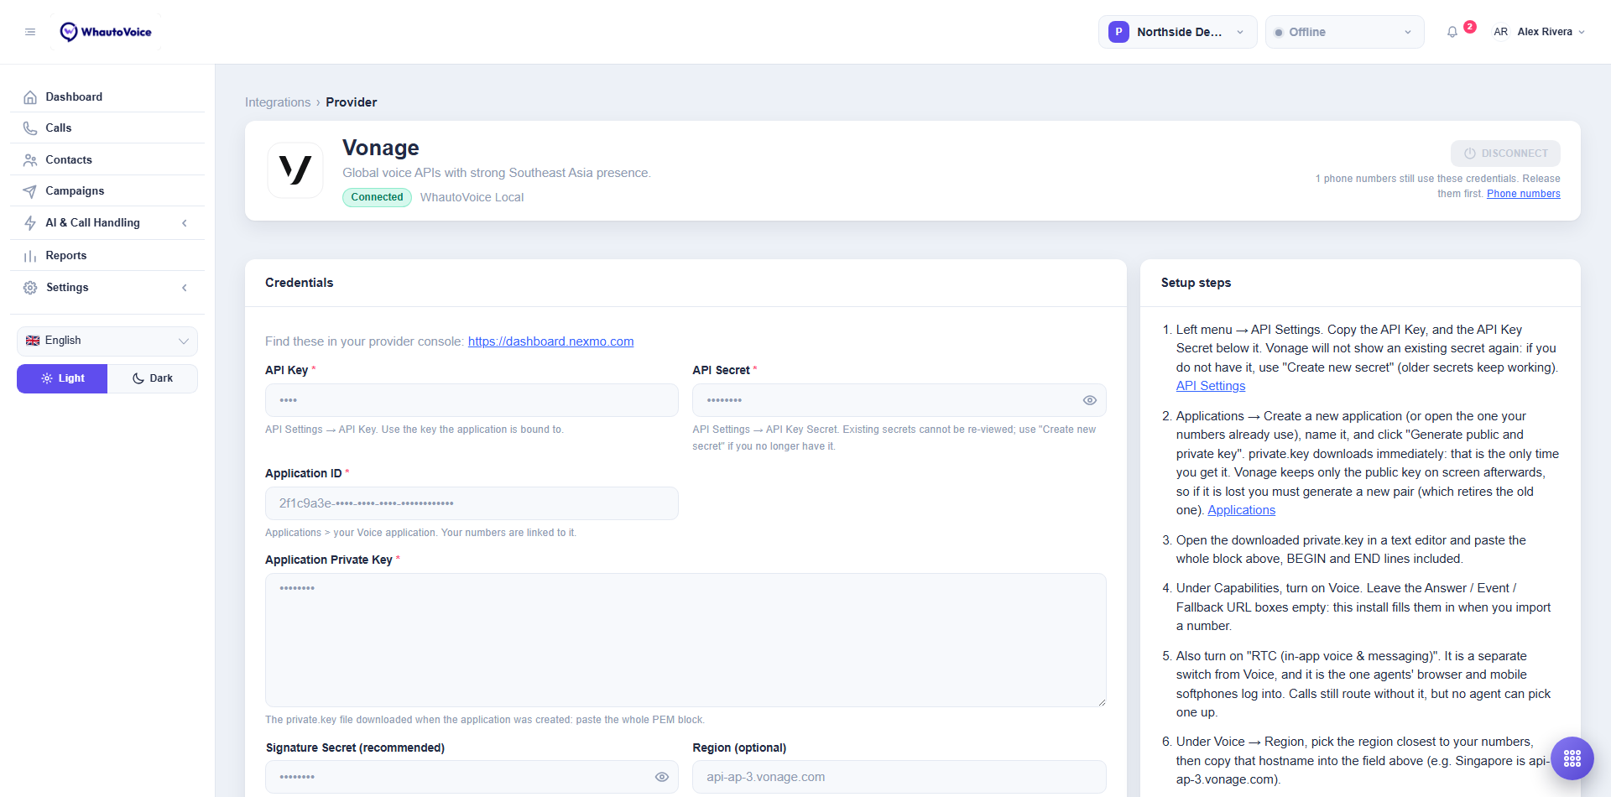Switch to Dark theme

(x=153, y=378)
